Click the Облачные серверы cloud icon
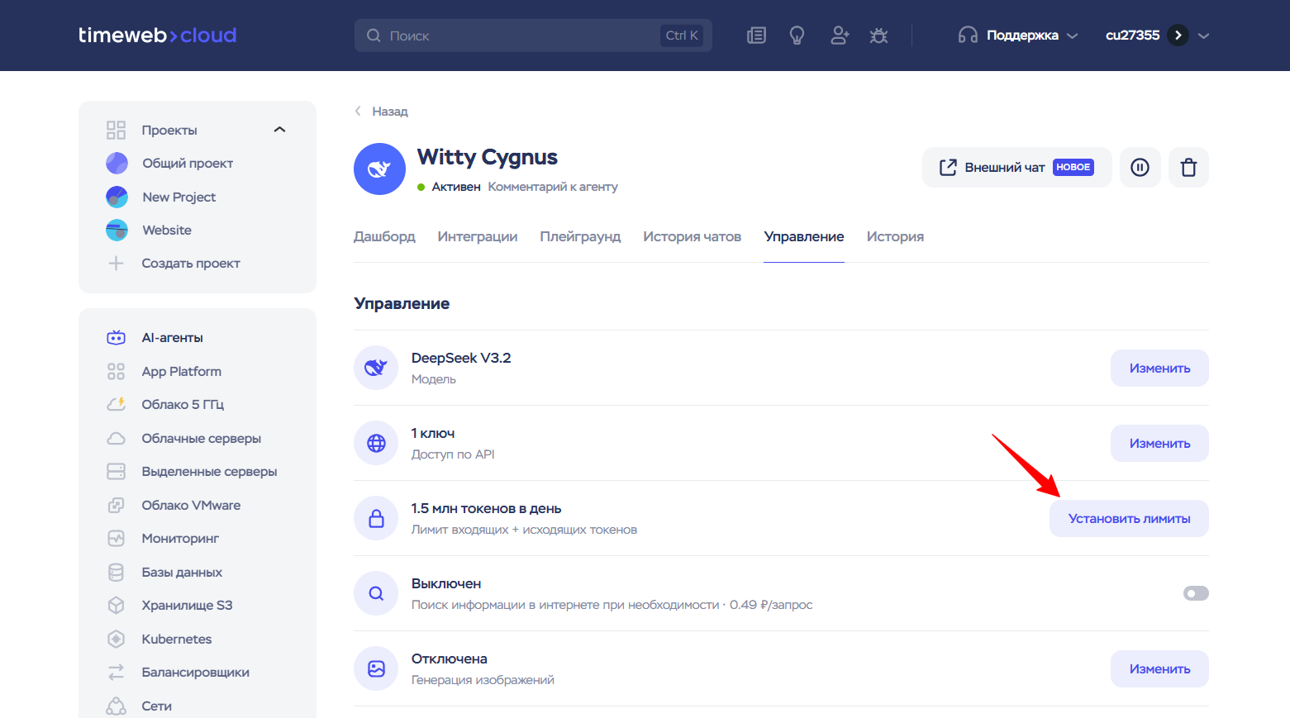This screenshot has height=718, width=1290. click(116, 438)
